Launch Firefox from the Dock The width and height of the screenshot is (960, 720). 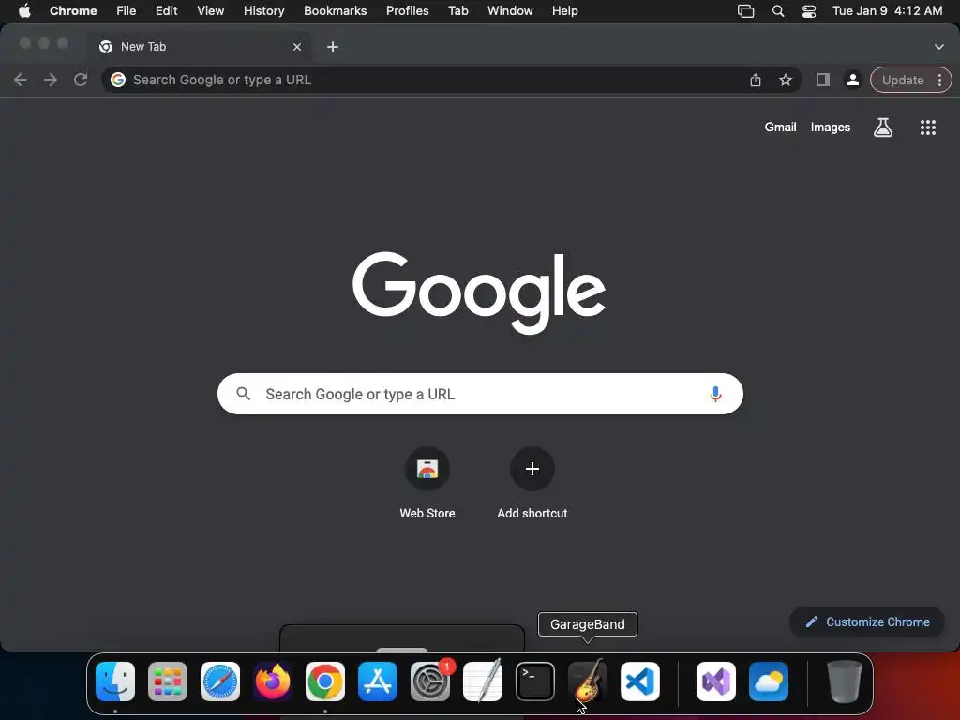pos(273,682)
